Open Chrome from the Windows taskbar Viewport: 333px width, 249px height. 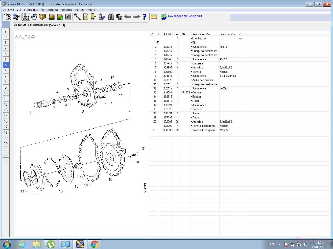(x=95, y=244)
